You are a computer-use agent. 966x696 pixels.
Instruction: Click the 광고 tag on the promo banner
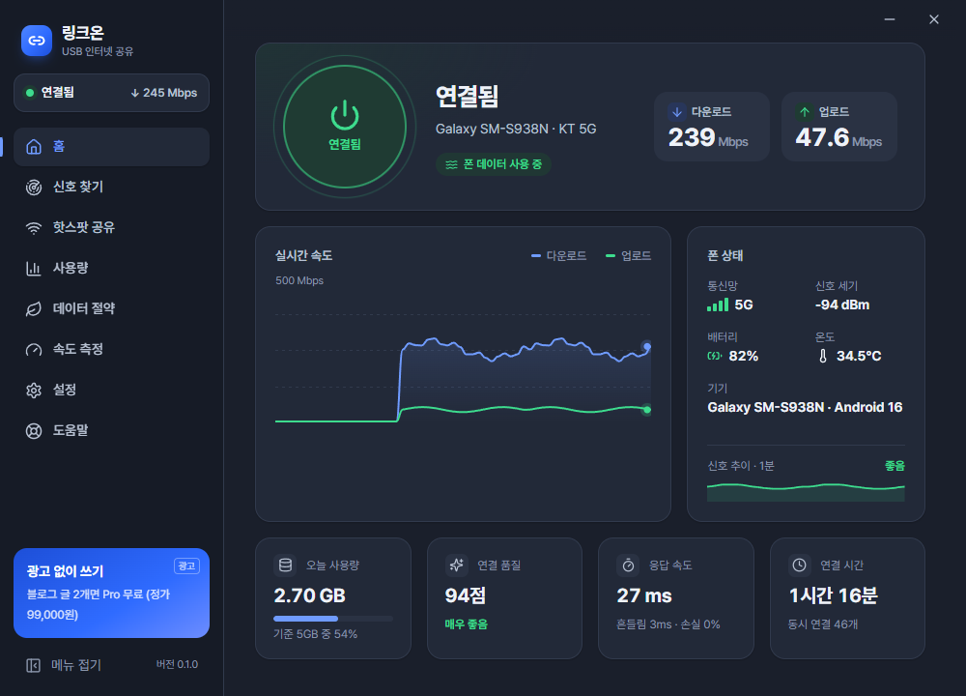[186, 565]
